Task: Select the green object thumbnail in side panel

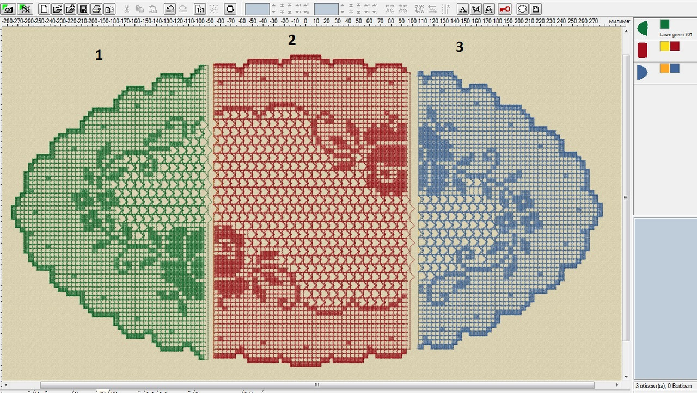Action: coord(643,28)
